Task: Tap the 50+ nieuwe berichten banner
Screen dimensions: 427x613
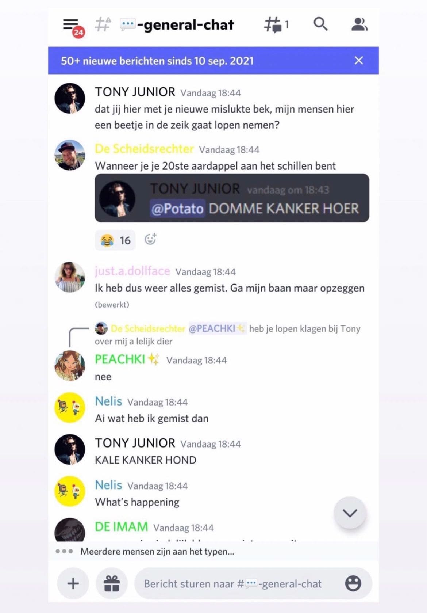Action: 213,60
